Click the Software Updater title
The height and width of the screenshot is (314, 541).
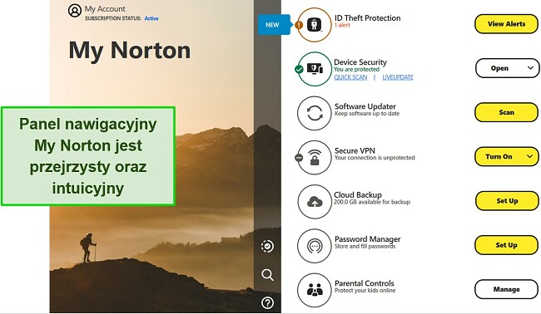pos(365,106)
